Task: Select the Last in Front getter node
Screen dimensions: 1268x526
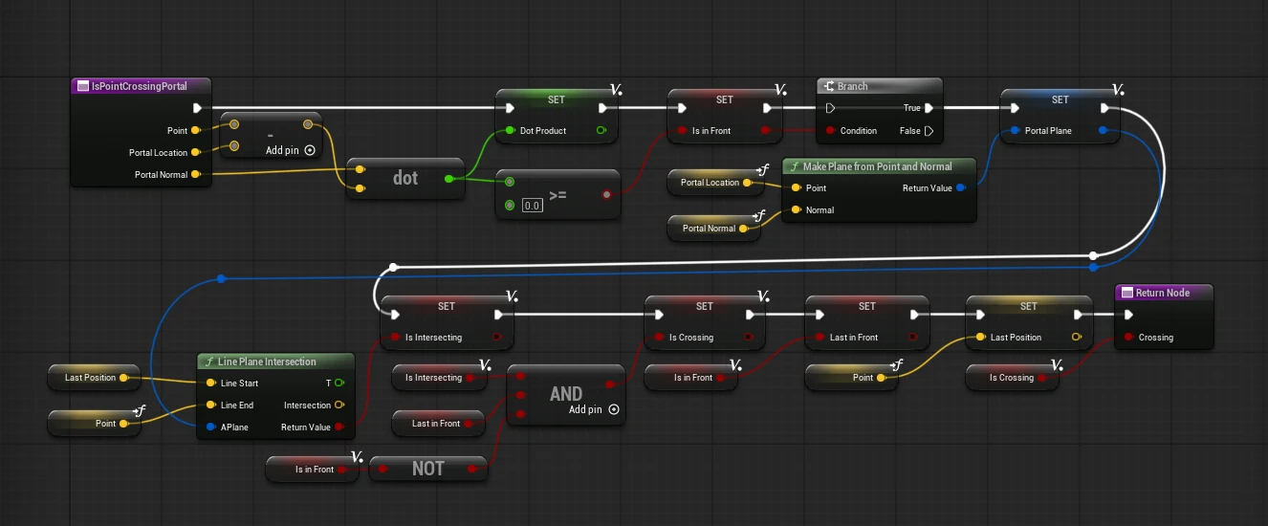Action: [441, 424]
